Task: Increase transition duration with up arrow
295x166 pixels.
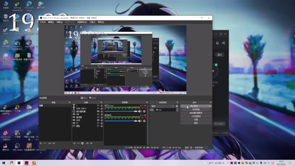Action: pos(177,109)
